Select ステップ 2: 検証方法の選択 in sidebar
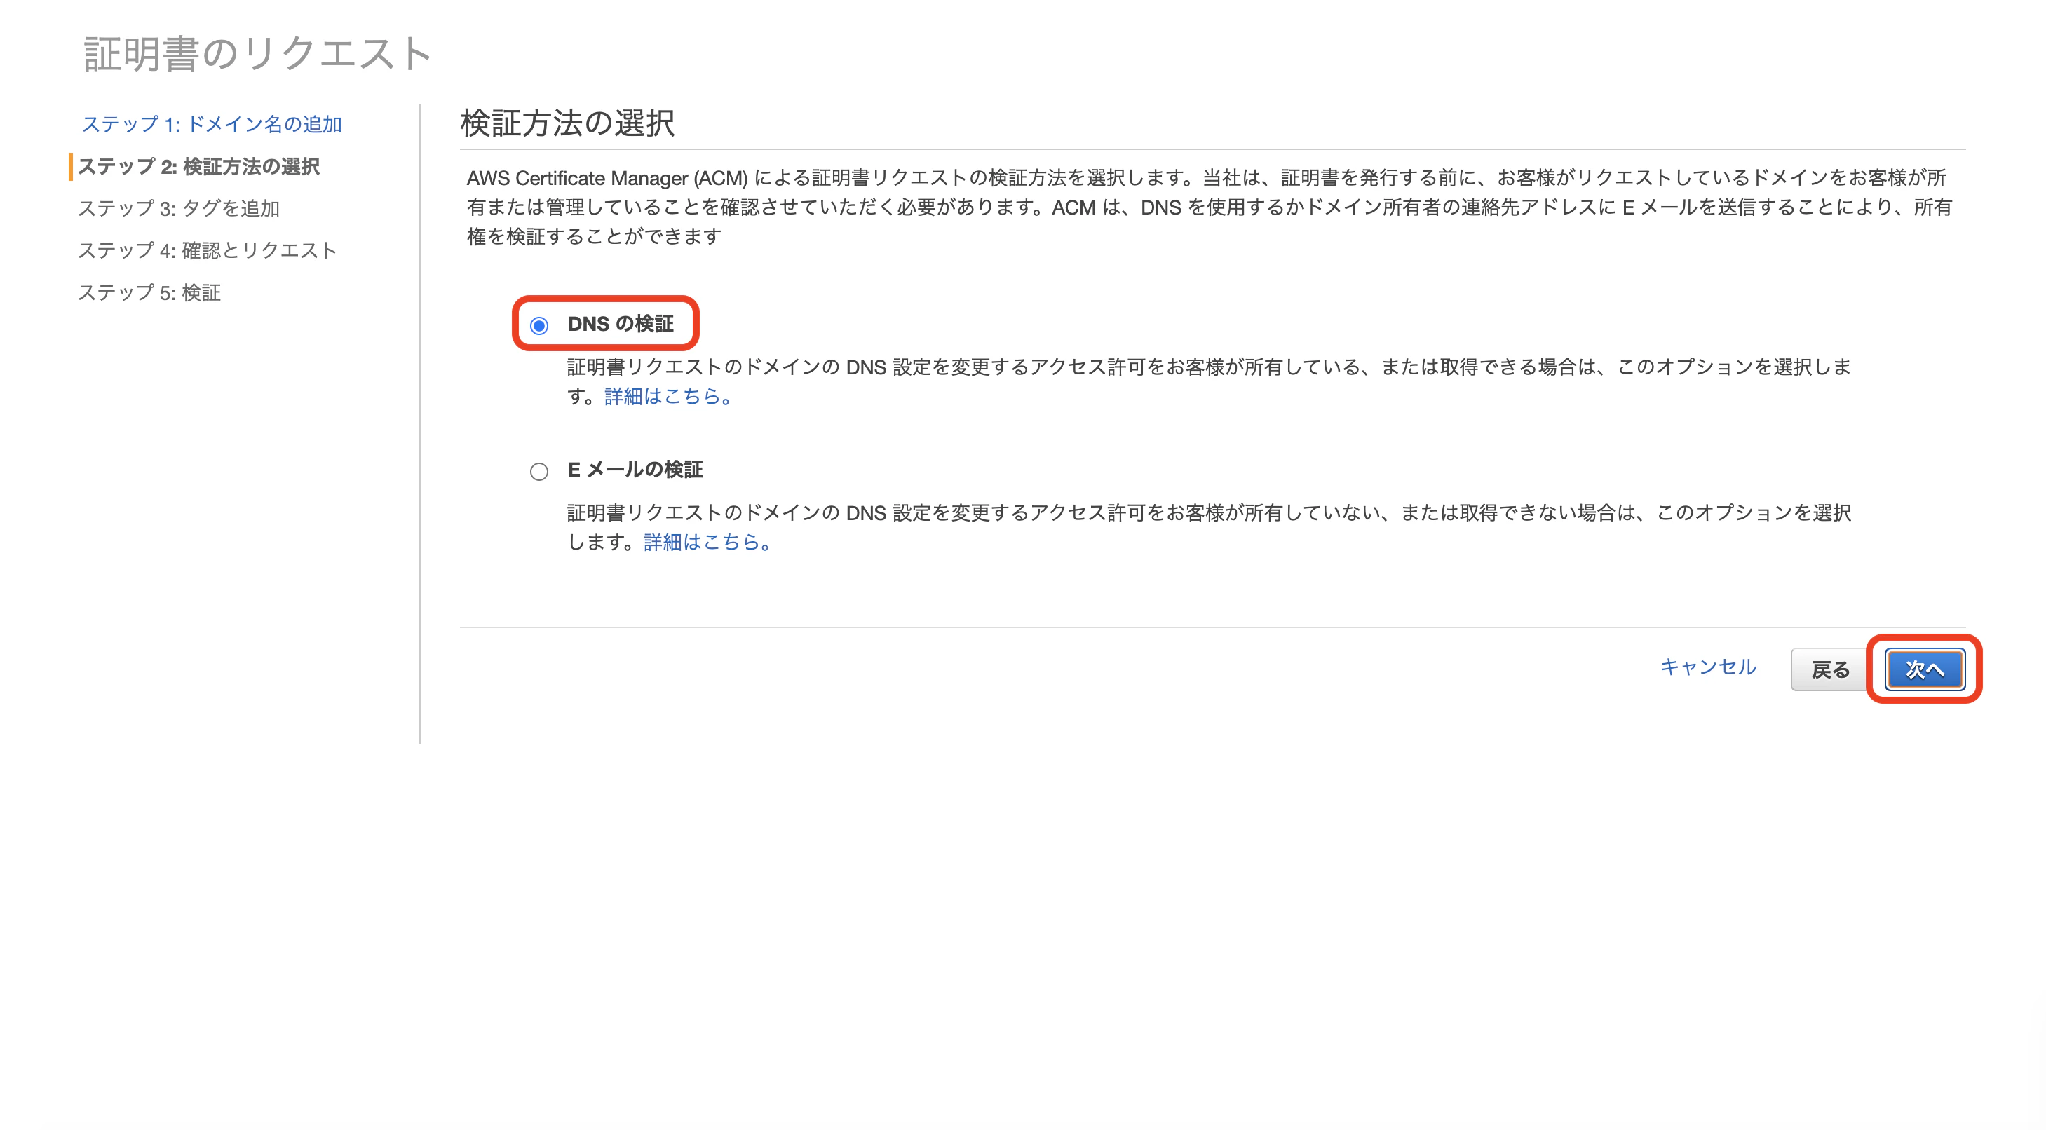The image size is (2046, 1130). click(198, 167)
